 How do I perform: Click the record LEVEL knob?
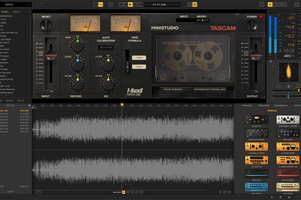78,65
